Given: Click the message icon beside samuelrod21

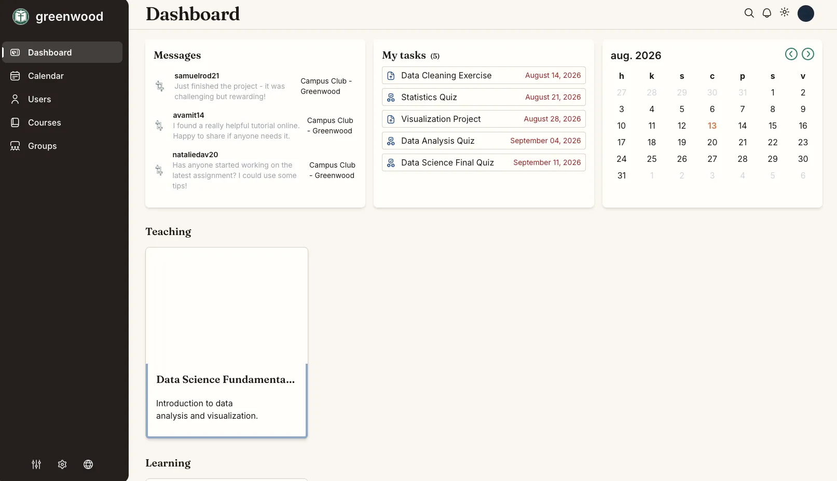Looking at the screenshot, I should click(x=160, y=86).
